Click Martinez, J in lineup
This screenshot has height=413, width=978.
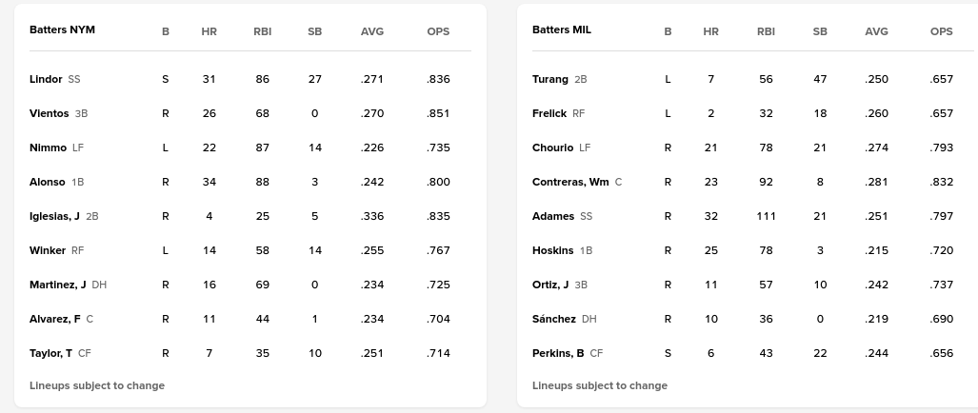click(57, 285)
